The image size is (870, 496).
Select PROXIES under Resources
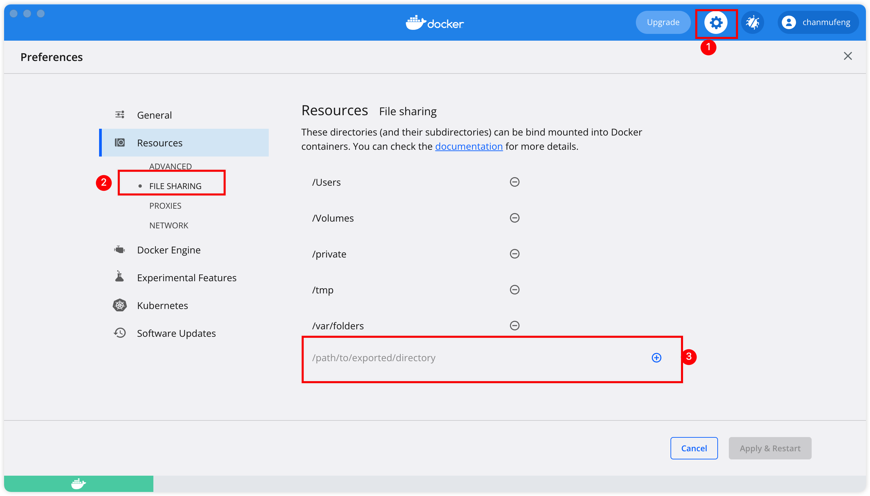(165, 205)
